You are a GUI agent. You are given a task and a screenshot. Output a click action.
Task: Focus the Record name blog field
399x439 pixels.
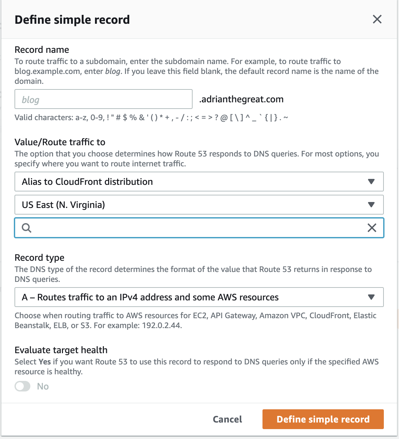(x=104, y=99)
